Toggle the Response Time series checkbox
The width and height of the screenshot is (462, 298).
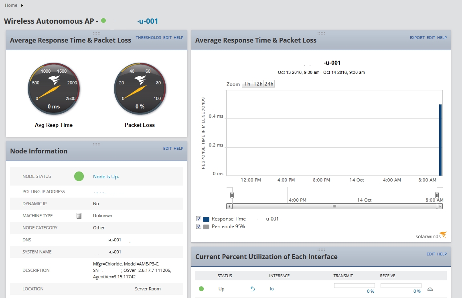point(199,219)
